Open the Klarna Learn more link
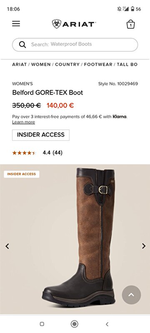150x333 pixels. [24, 122]
